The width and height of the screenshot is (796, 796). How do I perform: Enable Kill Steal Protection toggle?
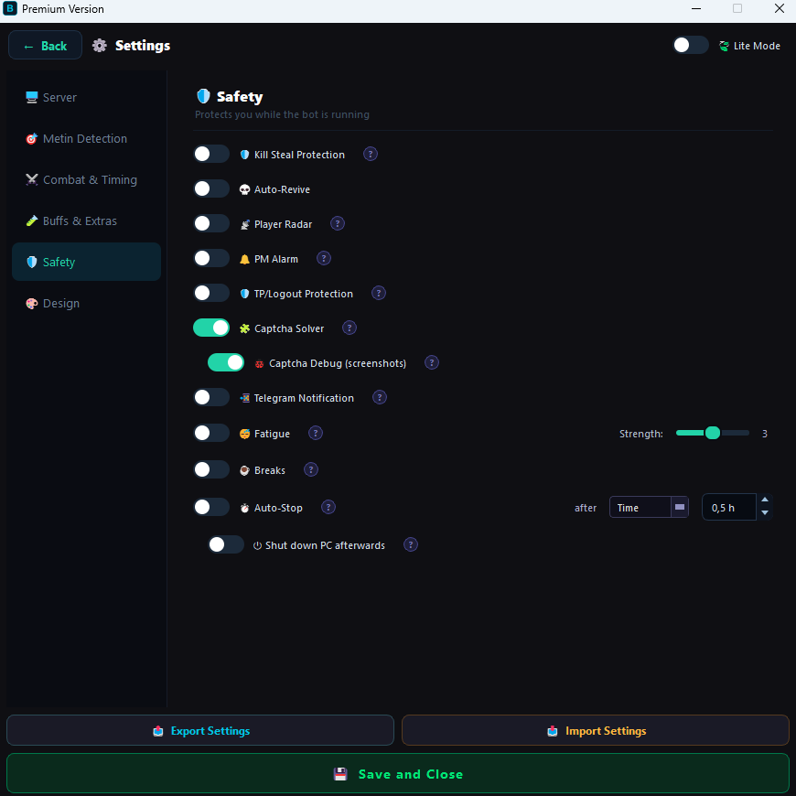coord(211,154)
